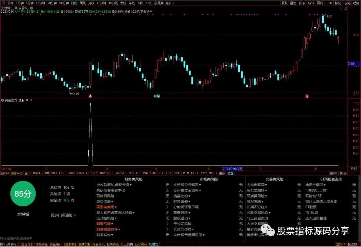Open the dropdown icon beside 大悦城(日线,前复权)
The image size is (361, 247).
coord(31,8)
